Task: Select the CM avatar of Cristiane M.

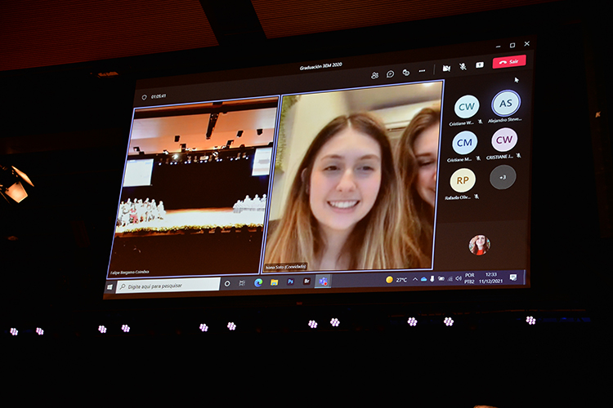Action: [x=464, y=143]
